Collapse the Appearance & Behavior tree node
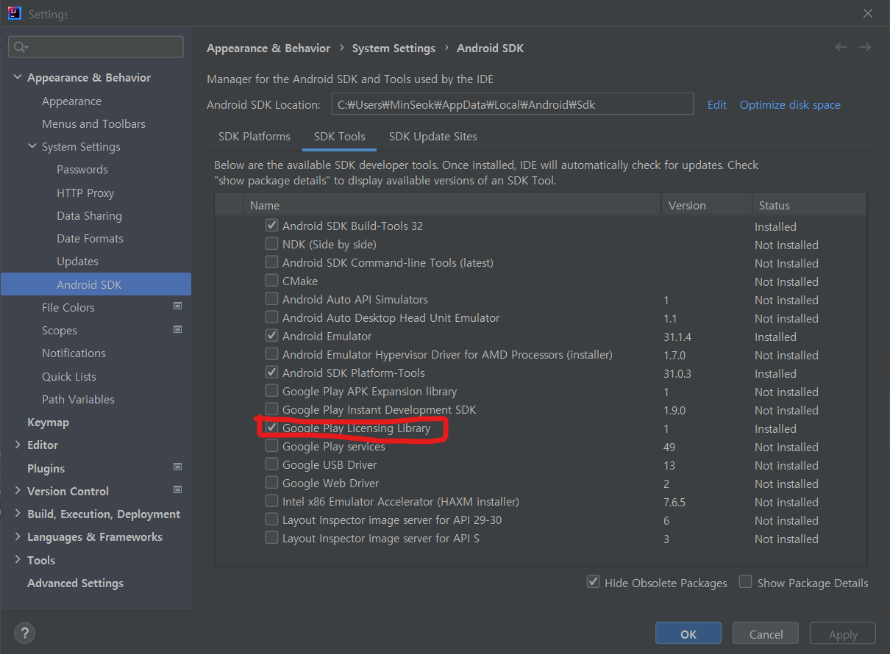 point(18,77)
